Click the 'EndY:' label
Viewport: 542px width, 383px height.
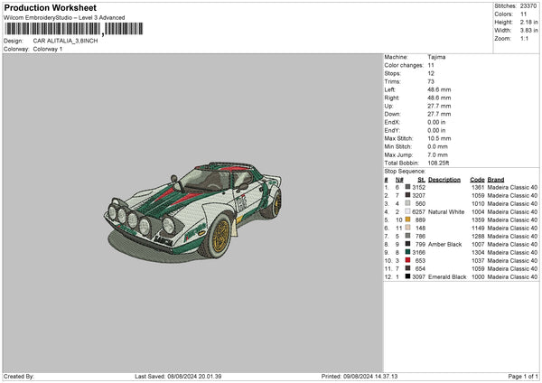point(392,130)
